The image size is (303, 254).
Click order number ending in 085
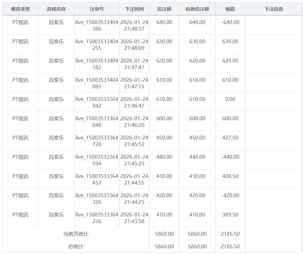pos(97,83)
